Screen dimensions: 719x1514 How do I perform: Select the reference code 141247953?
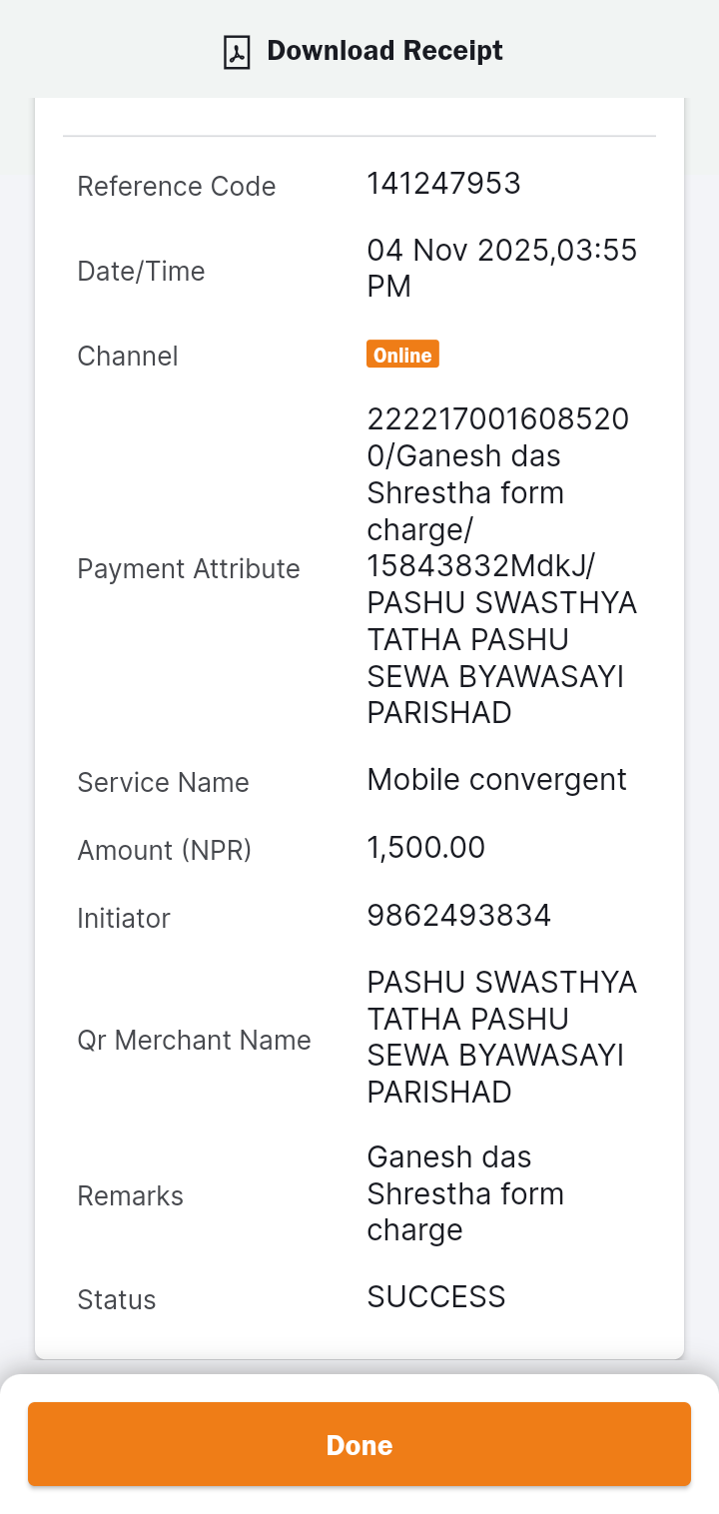tap(443, 184)
